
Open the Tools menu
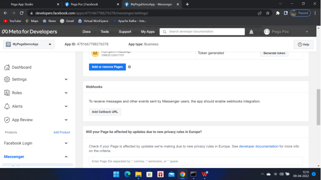[x=104, y=32]
